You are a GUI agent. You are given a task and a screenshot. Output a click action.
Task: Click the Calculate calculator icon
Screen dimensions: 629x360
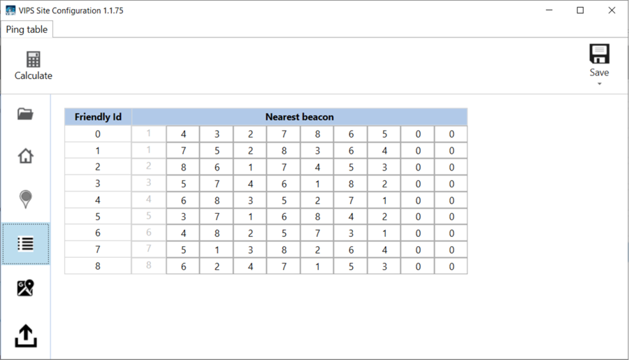(x=34, y=59)
